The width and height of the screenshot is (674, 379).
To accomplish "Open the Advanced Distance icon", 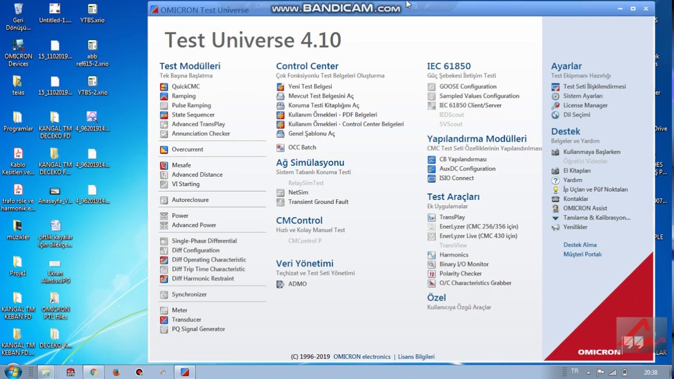I will [164, 175].
